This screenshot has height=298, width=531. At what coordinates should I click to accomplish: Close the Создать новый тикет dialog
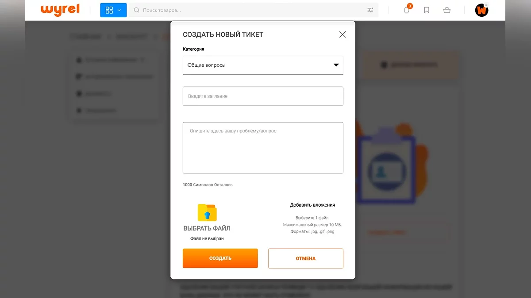[342, 34]
